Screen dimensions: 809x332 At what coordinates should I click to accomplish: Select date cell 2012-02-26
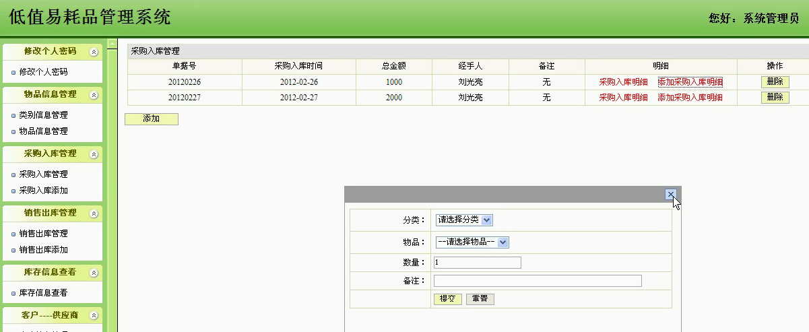[298, 82]
